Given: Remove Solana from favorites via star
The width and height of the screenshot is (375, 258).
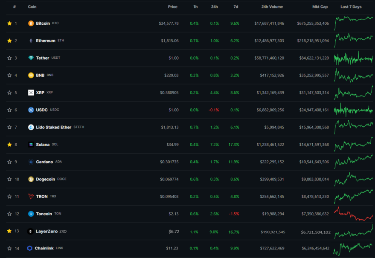Looking at the screenshot, I should [x=9, y=145].
